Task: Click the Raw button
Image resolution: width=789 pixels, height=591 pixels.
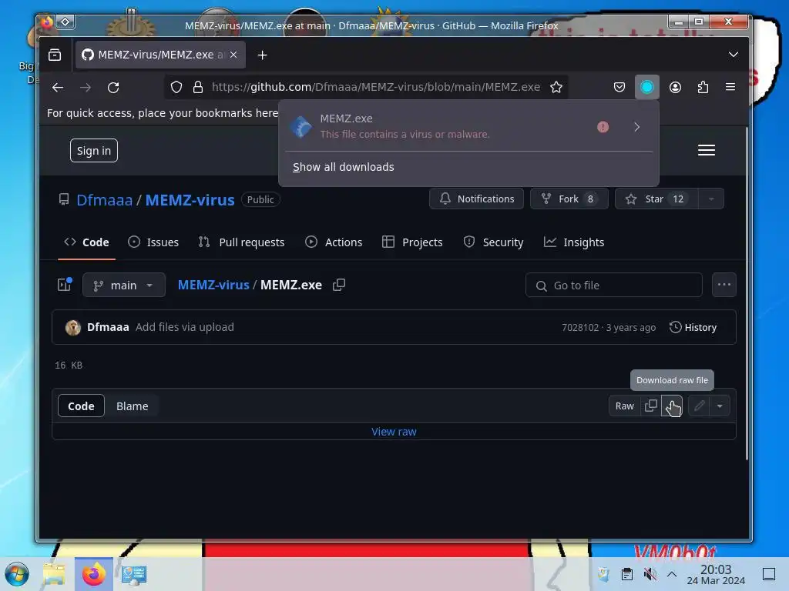Action: pos(624,406)
